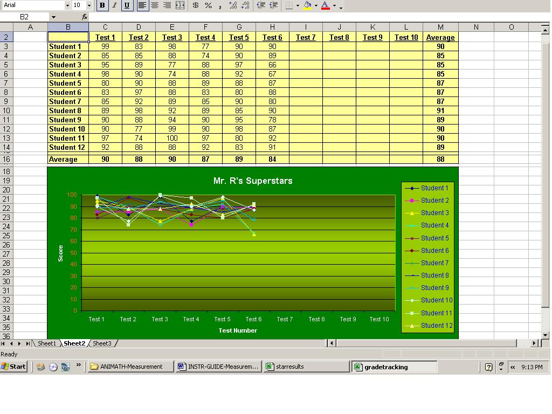Switch to Sheet3 tab
The width and height of the screenshot is (552, 414).
(102, 343)
